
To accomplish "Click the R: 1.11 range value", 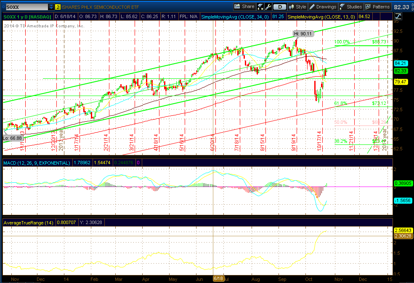I will point(169,17).
